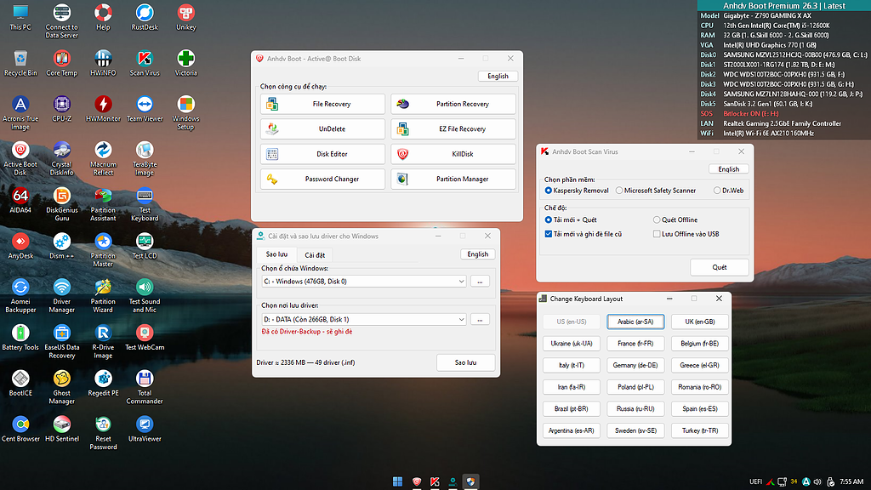Viewport: 871px width, 490px height.
Task: Open Acronis True Image shortcut
Action: (x=20, y=113)
